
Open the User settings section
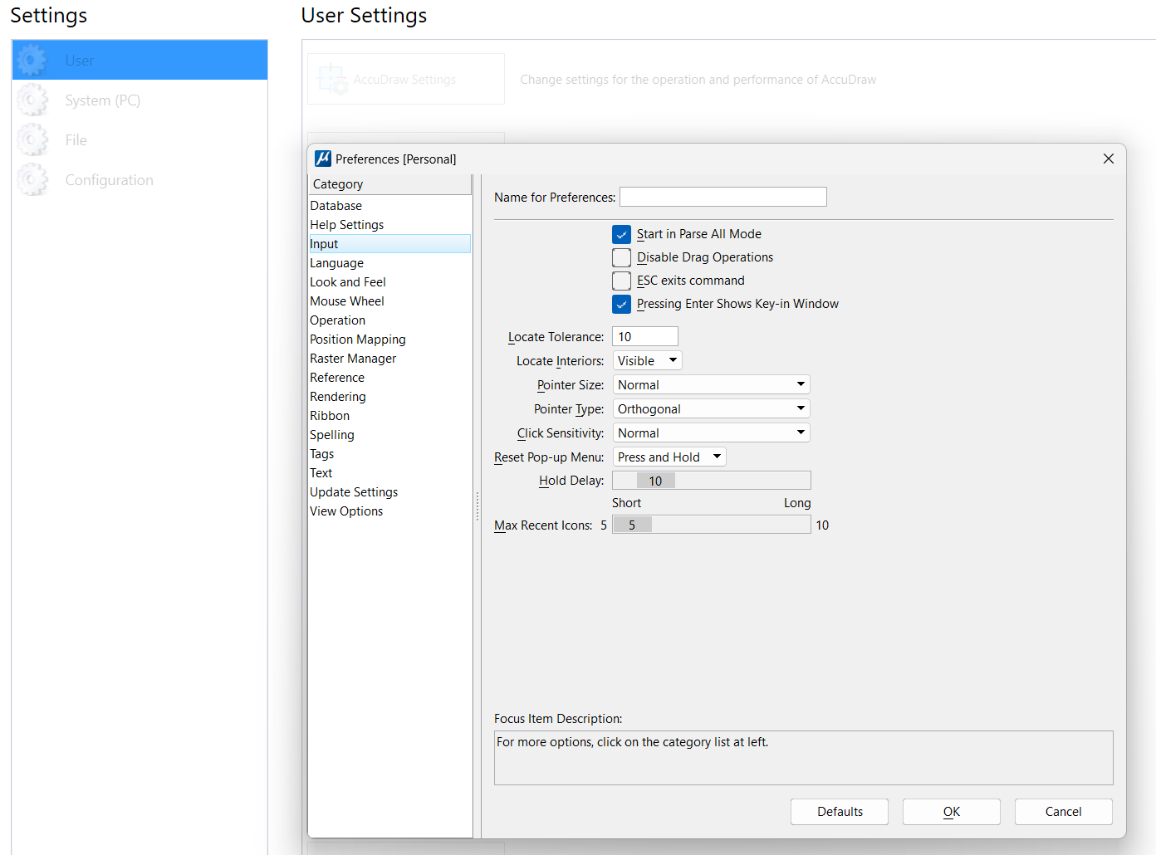pyautogui.click(x=140, y=61)
